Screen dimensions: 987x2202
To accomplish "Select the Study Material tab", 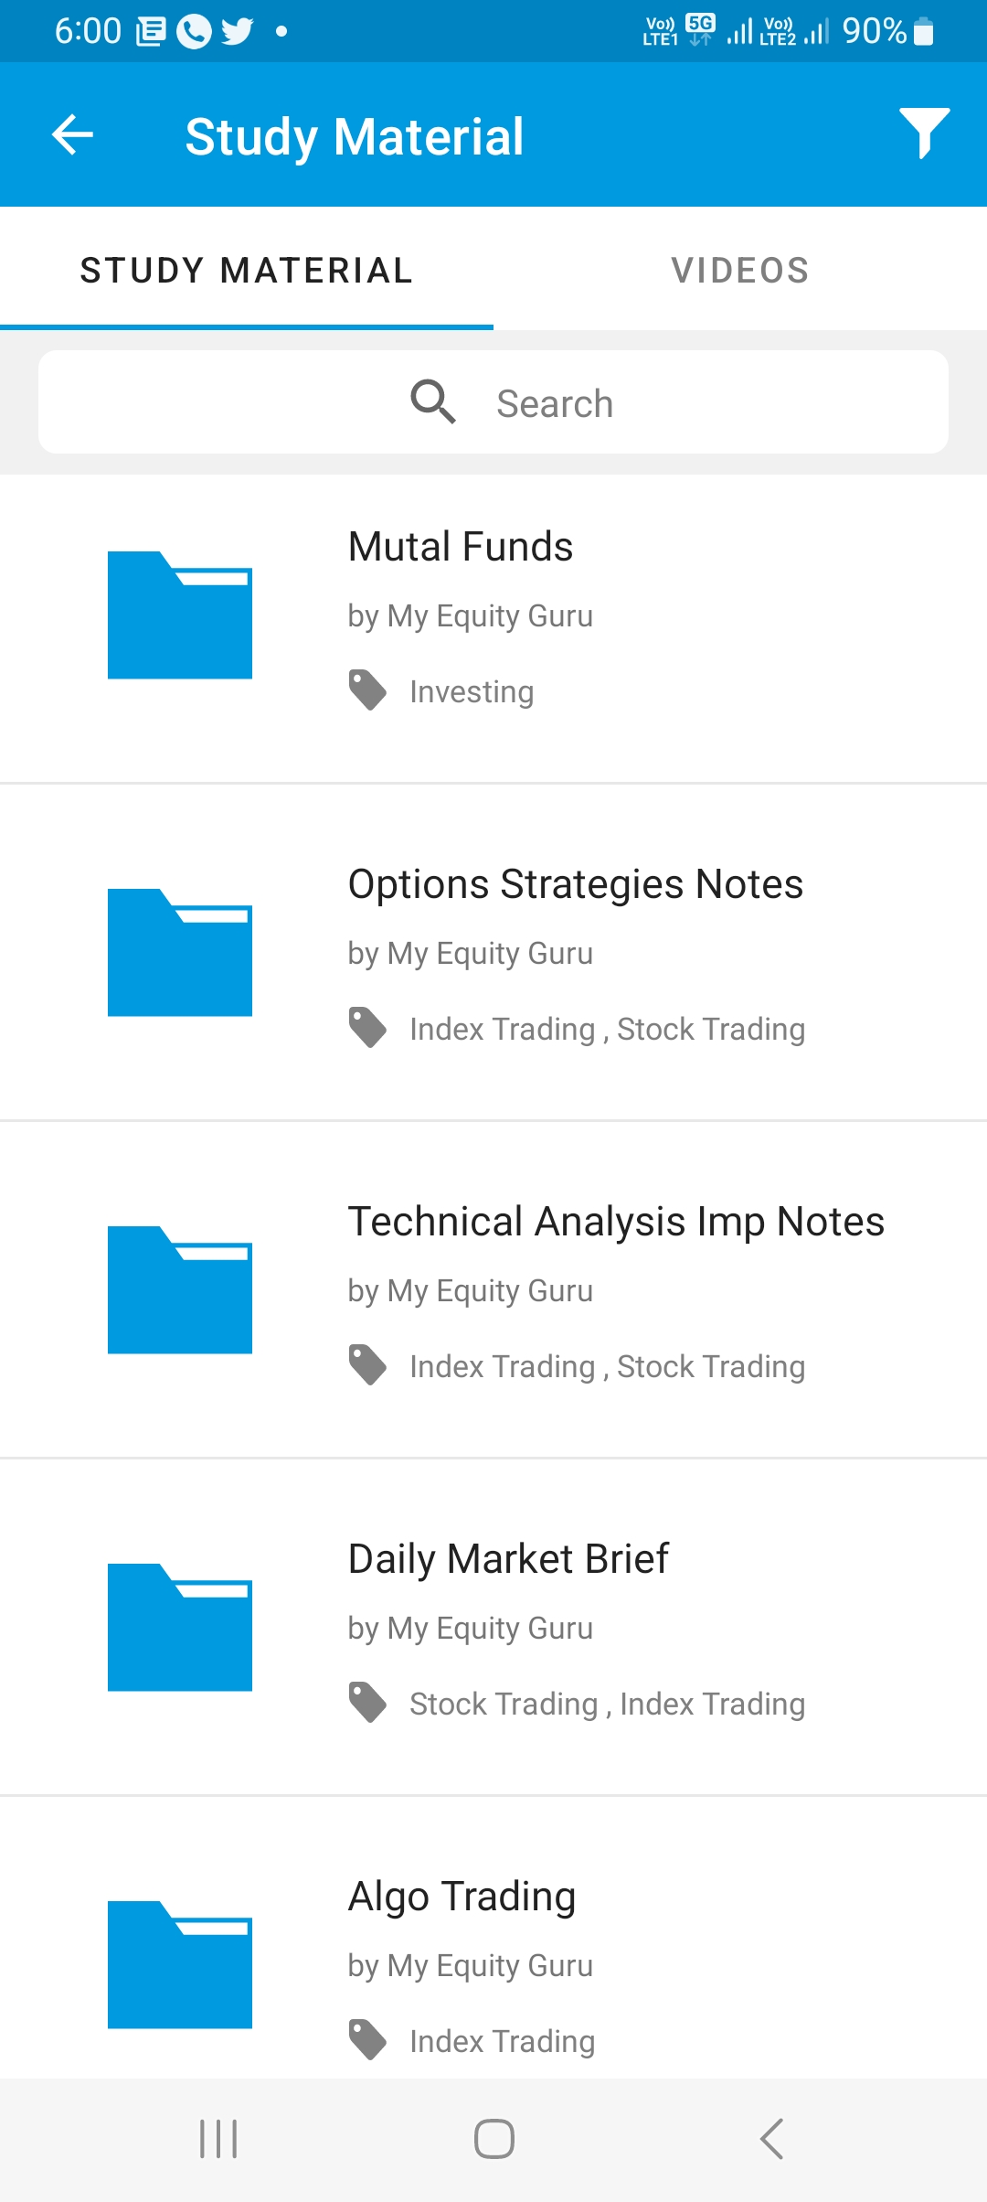I will (247, 271).
